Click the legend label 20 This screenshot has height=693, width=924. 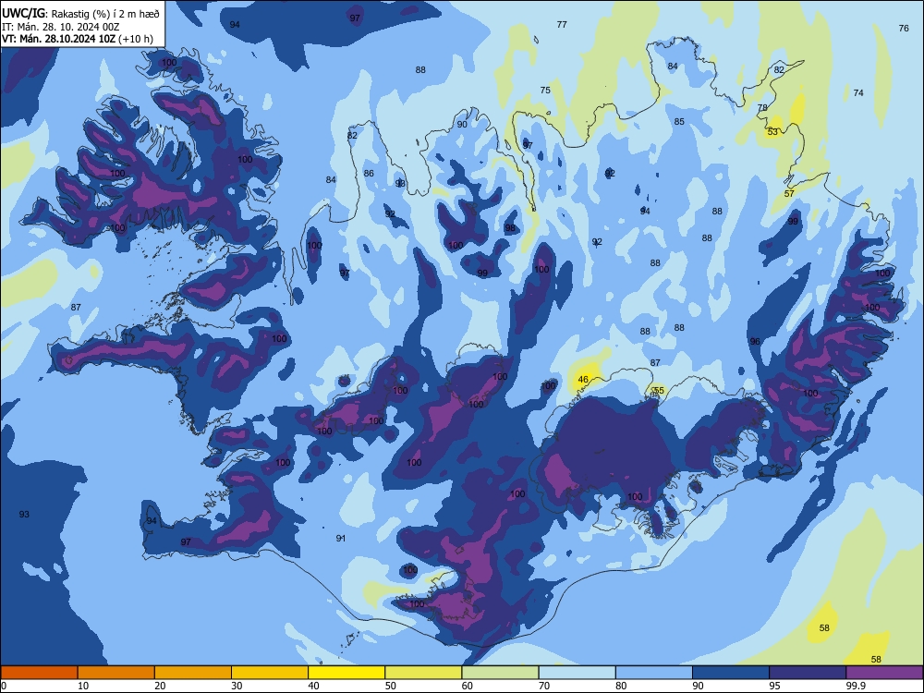tap(160, 686)
